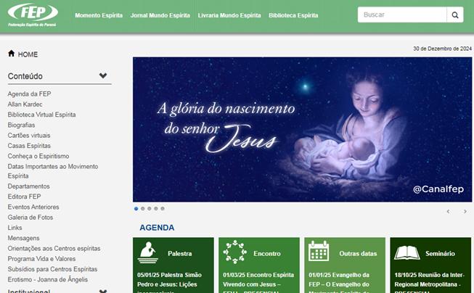The image size is (474, 293).
Task: Go to next slide with right arrow
Action: (465, 212)
